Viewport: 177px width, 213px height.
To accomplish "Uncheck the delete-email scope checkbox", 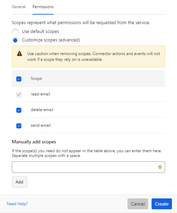I will click(19, 110).
